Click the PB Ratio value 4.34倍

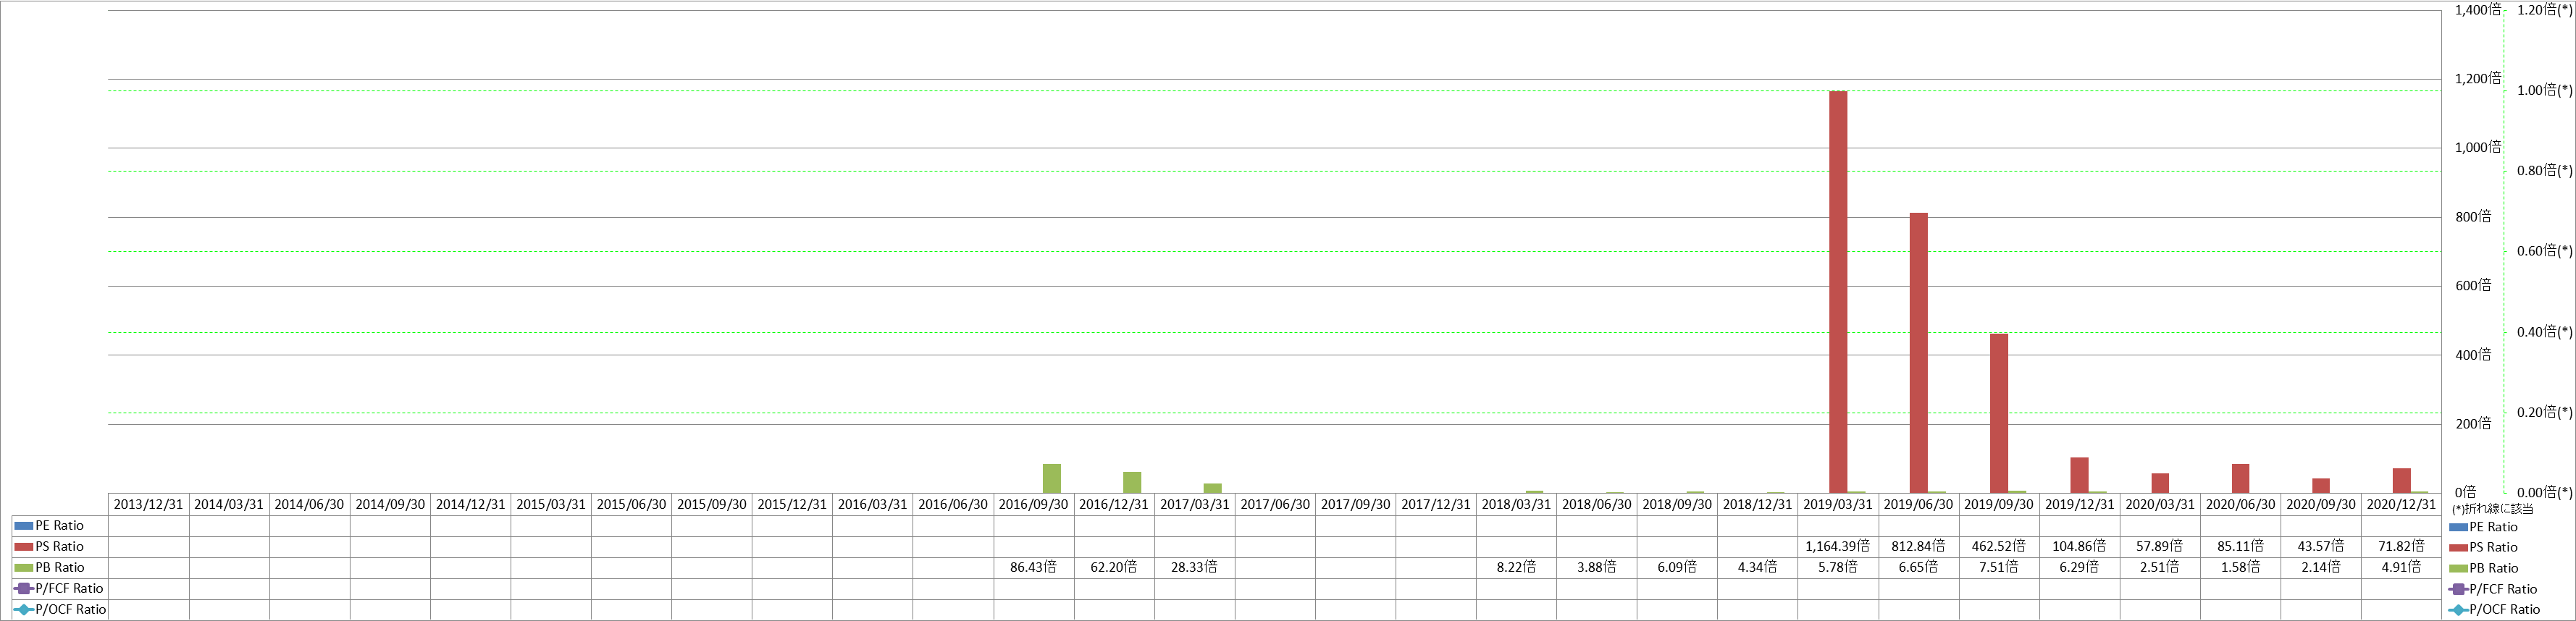(x=1757, y=567)
